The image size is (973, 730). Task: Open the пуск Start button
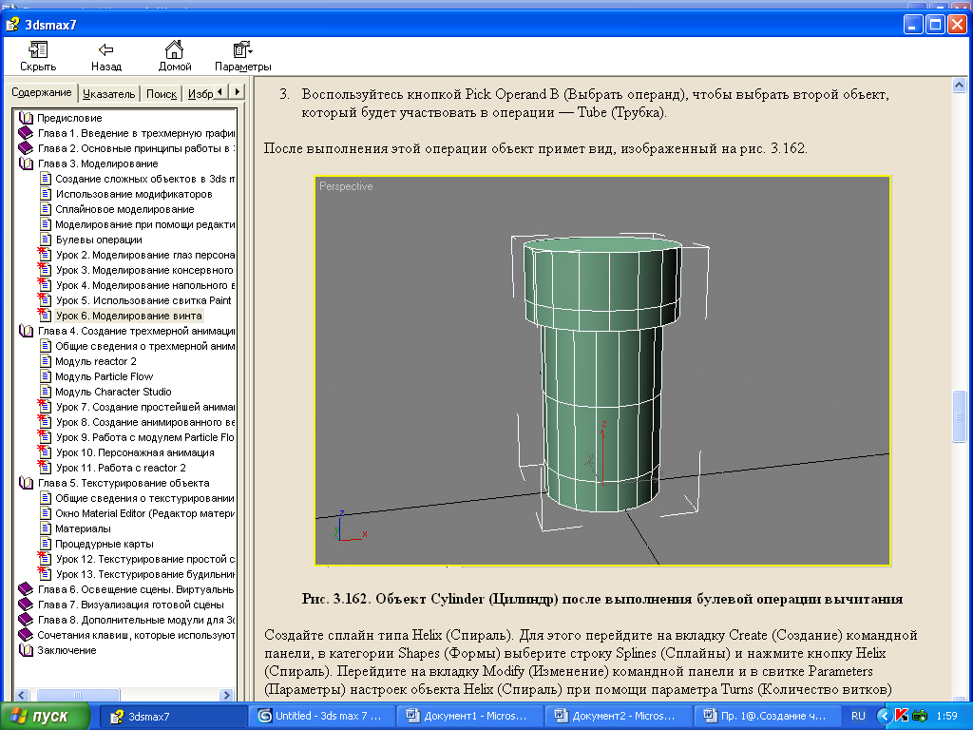(x=44, y=716)
